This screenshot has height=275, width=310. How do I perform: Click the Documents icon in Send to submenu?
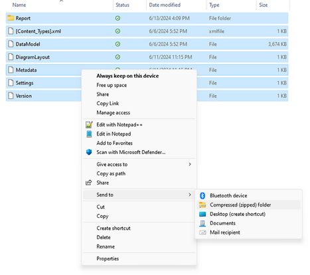tap(202, 223)
